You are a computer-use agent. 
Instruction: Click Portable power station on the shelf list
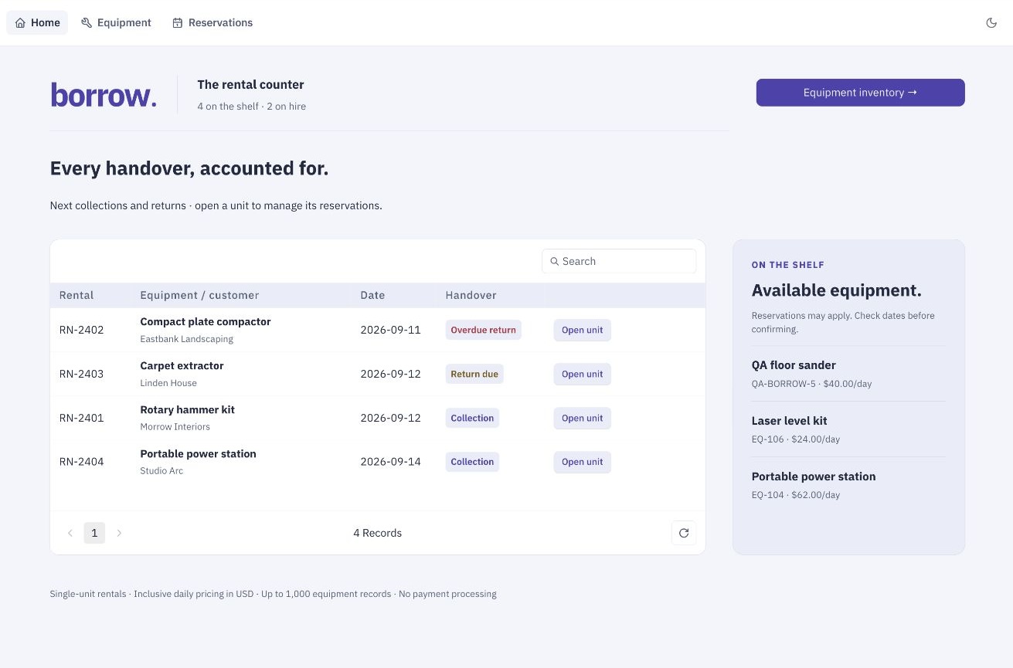pos(814,476)
